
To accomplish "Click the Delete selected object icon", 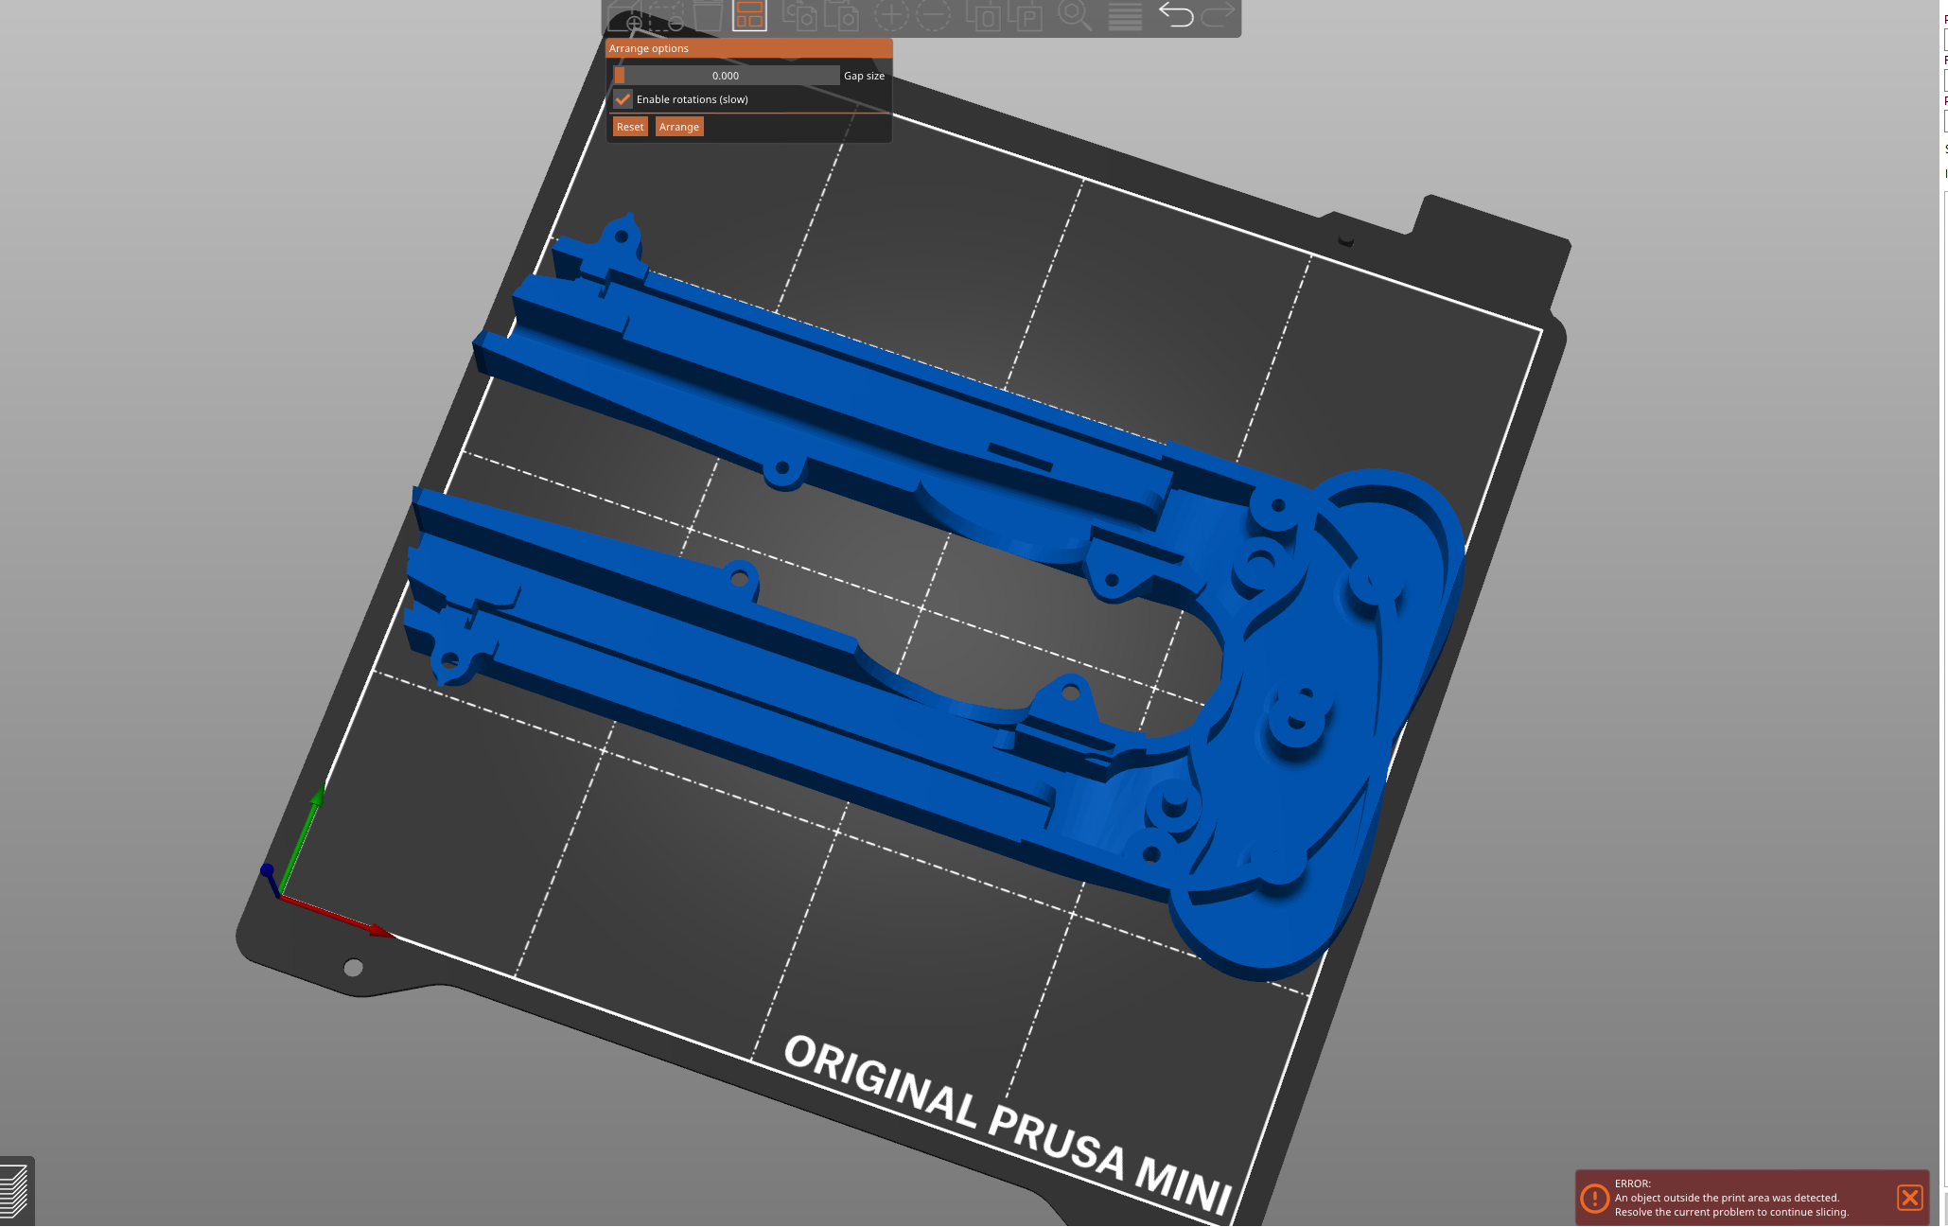I will pos(668,14).
